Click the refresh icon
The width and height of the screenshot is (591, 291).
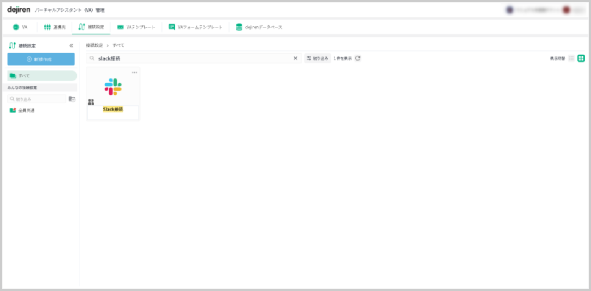tap(358, 58)
